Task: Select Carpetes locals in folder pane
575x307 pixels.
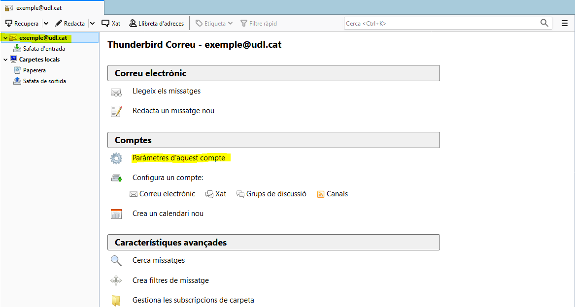Action: tap(39, 60)
